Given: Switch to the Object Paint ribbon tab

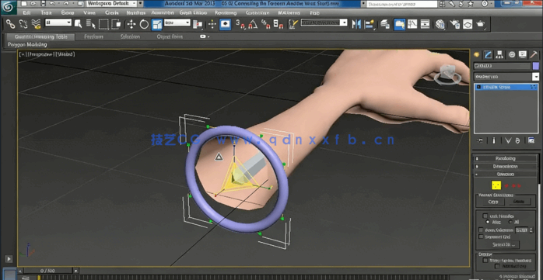Looking at the screenshot, I should [170, 36].
